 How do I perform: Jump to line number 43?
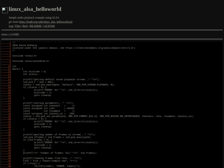(6, 153)
